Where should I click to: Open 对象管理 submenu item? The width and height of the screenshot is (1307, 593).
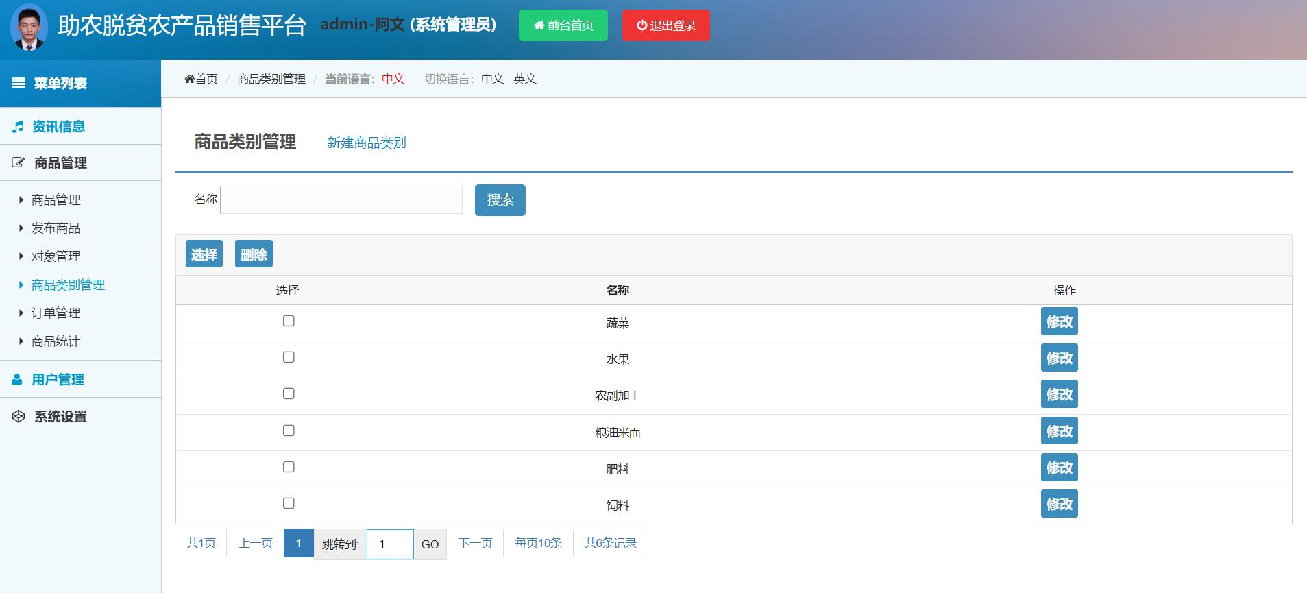(x=56, y=256)
